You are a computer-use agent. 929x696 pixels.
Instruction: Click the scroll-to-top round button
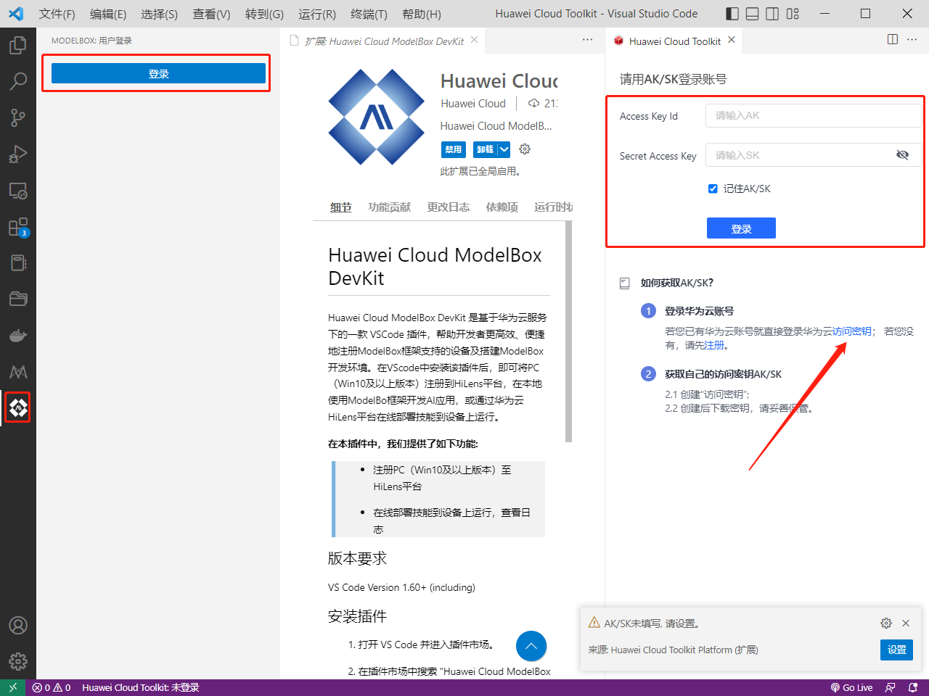[x=531, y=646]
